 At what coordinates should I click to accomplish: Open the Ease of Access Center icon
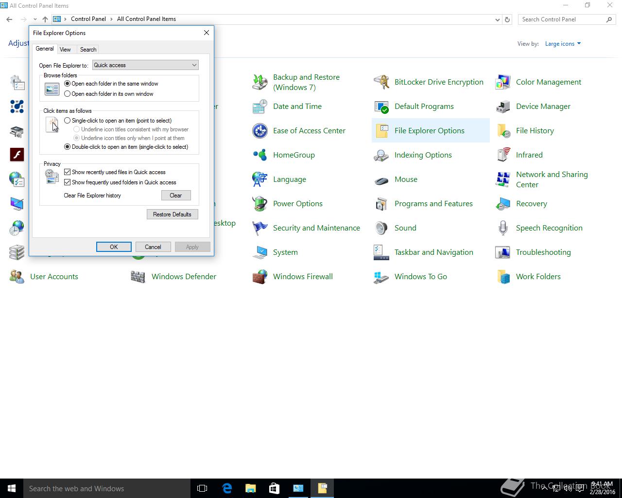(x=260, y=131)
